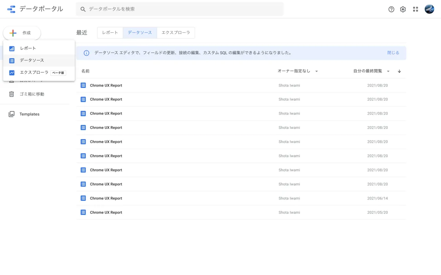Click the magnifier icon in search bar
This screenshot has height=275, width=441.
click(83, 9)
